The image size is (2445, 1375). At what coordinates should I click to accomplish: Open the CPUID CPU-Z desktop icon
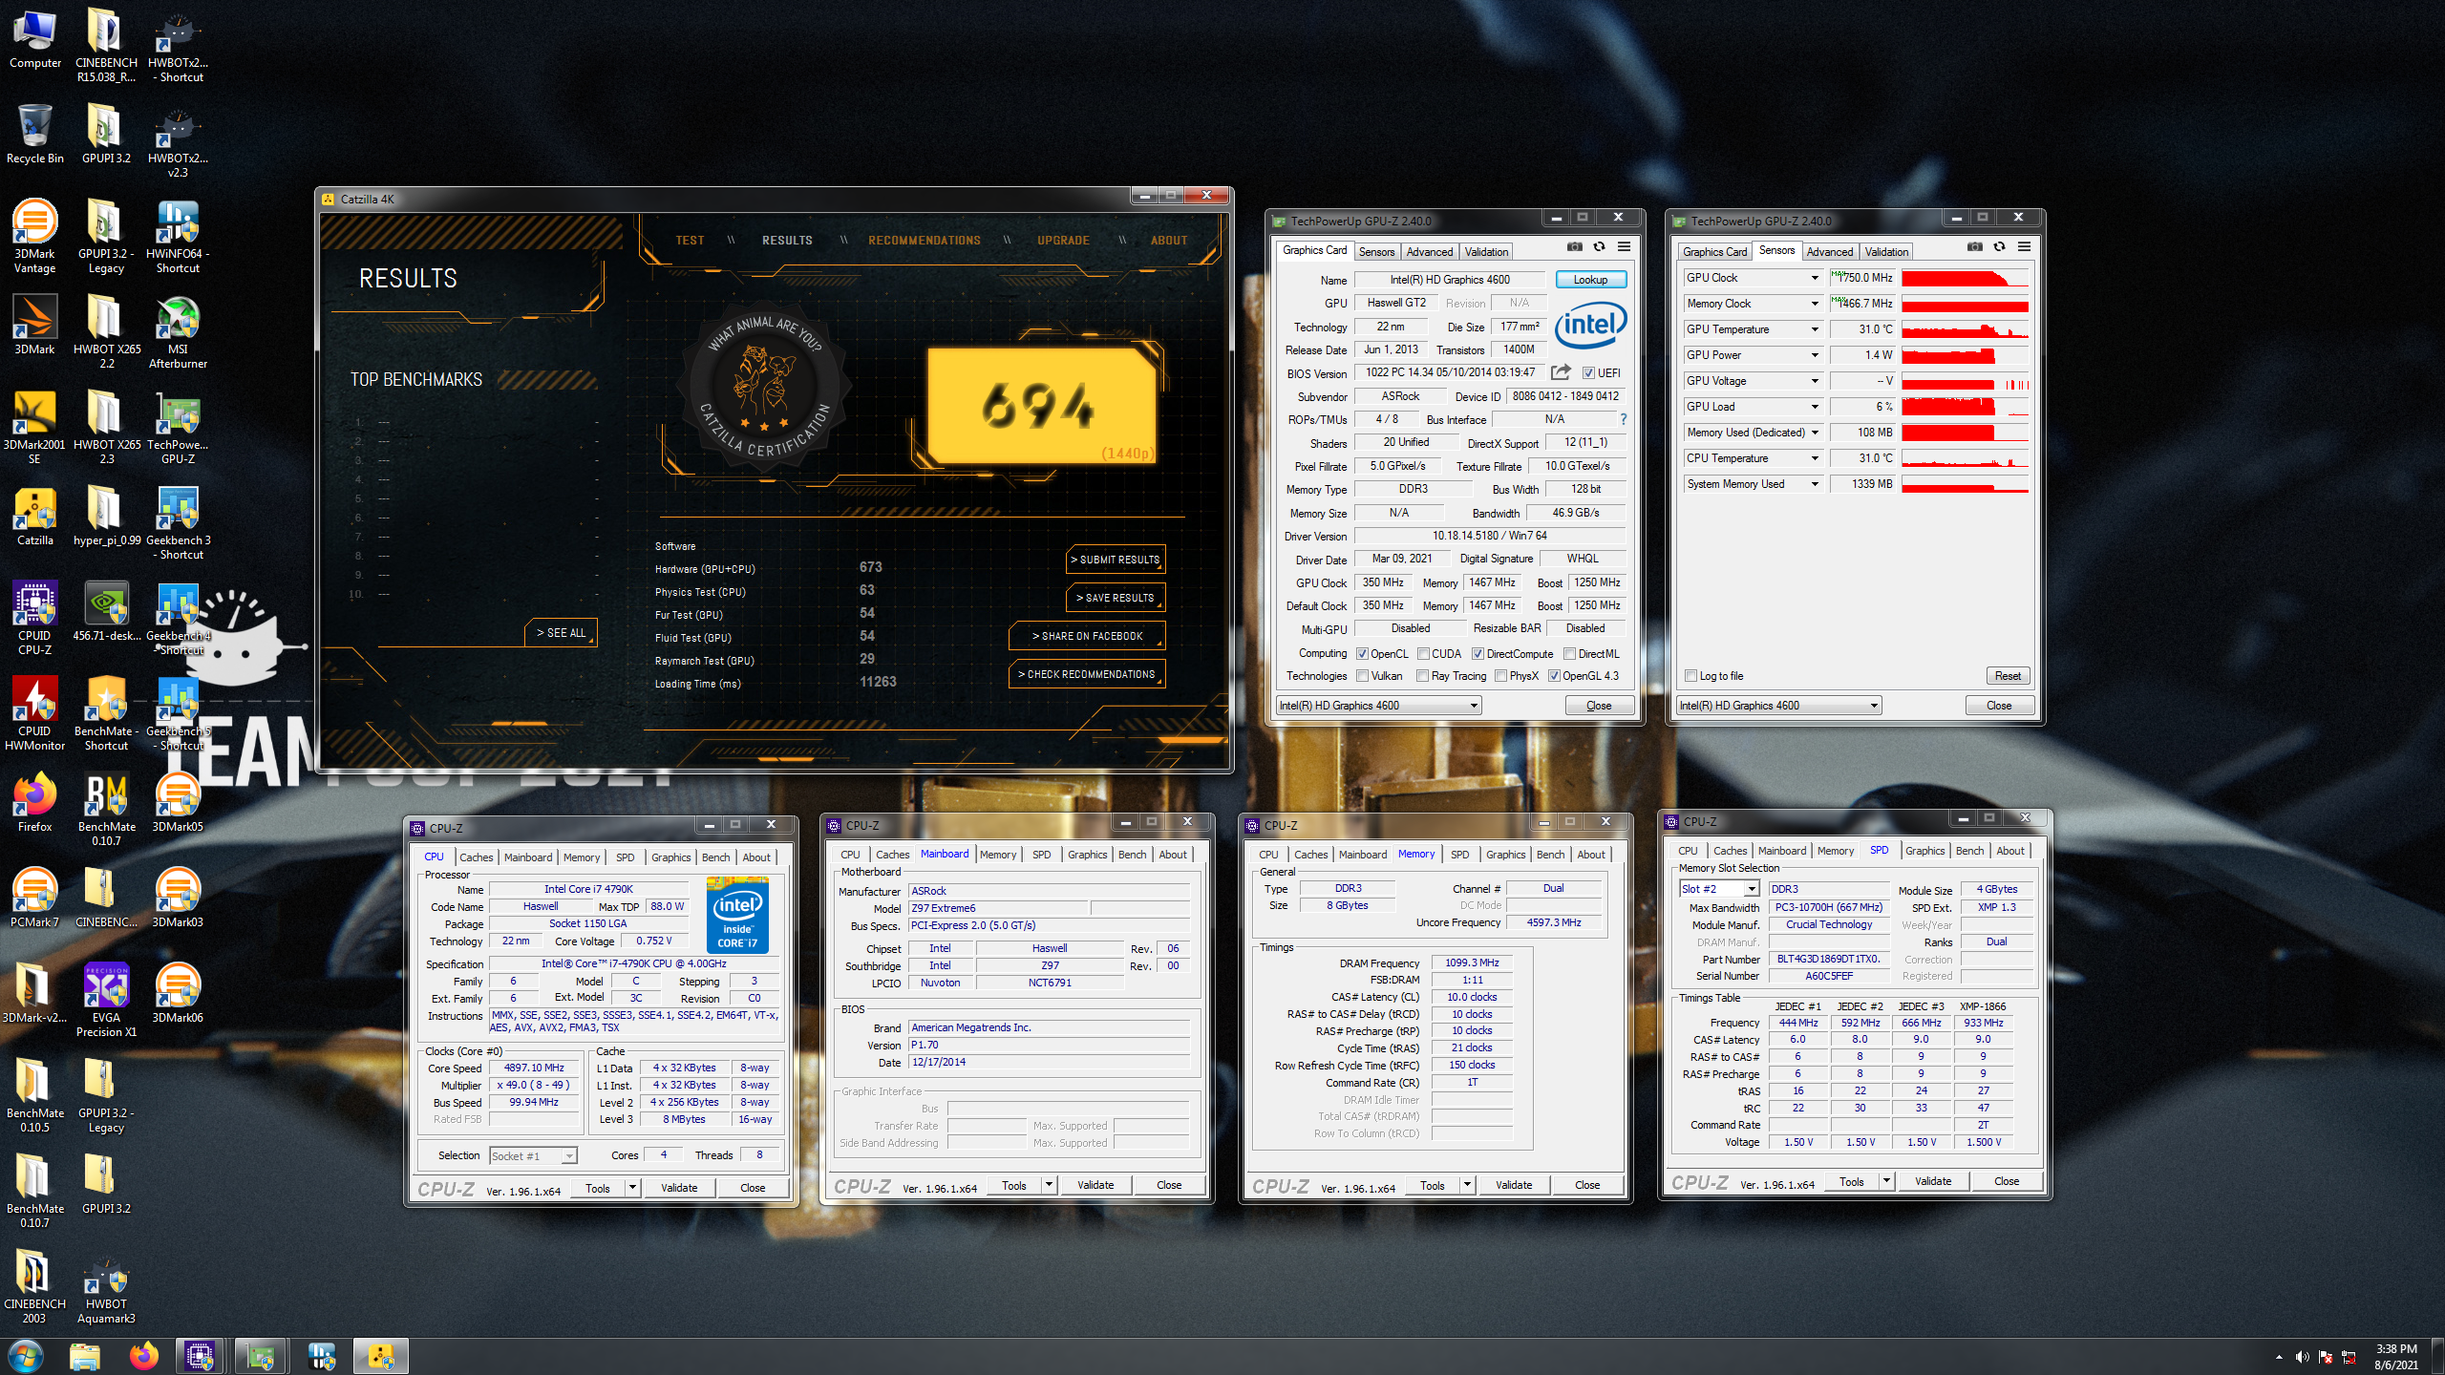pos(34,618)
